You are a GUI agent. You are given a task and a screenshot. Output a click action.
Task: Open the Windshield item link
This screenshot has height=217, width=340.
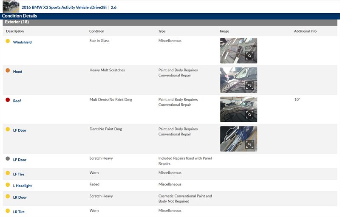tap(22, 42)
